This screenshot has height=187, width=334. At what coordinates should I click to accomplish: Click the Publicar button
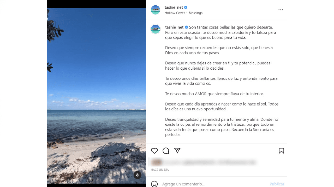[277, 184]
